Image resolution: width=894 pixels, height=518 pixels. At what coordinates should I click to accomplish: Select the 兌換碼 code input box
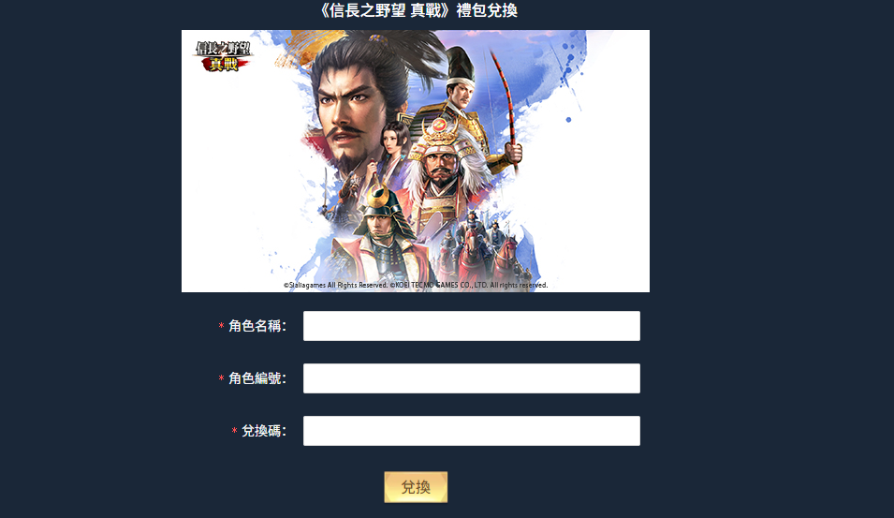coord(472,431)
